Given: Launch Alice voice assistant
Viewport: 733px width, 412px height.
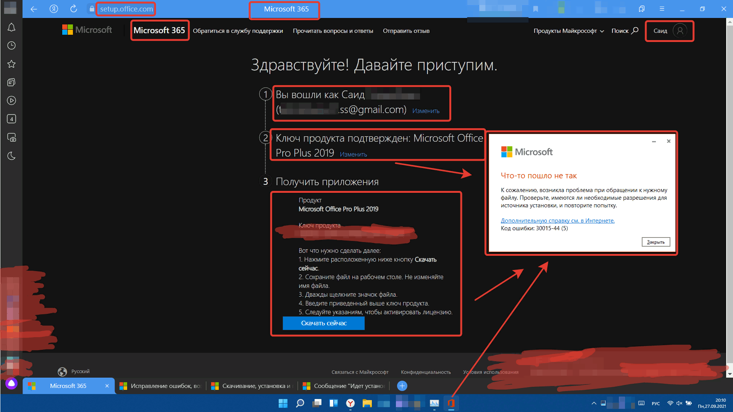Looking at the screenshot, I should click(11, 383).
